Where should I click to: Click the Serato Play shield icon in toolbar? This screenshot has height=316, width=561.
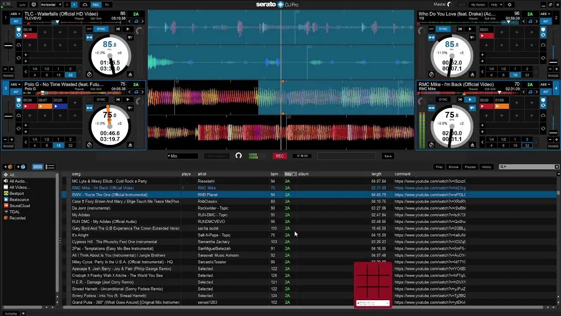[x=34, y=4]
